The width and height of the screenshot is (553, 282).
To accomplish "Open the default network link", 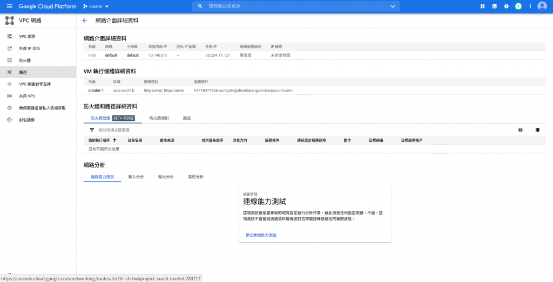I will [x=111, y=56].
